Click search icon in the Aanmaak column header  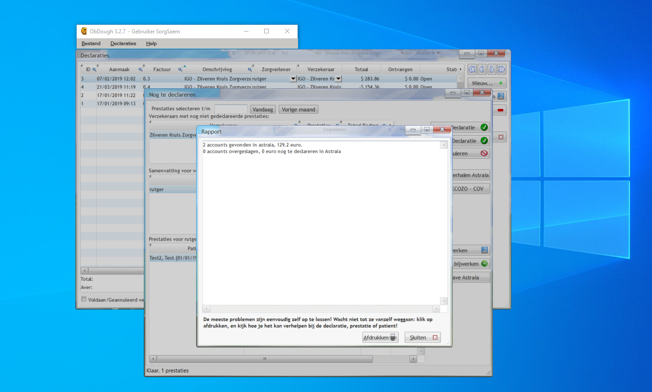click(x=141, y=69)
